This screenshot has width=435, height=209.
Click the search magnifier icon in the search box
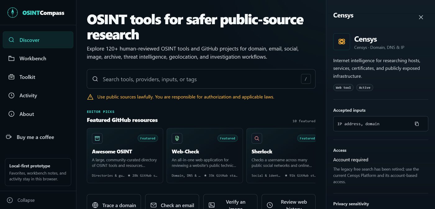pyautogui.click(x=95, y=79)
